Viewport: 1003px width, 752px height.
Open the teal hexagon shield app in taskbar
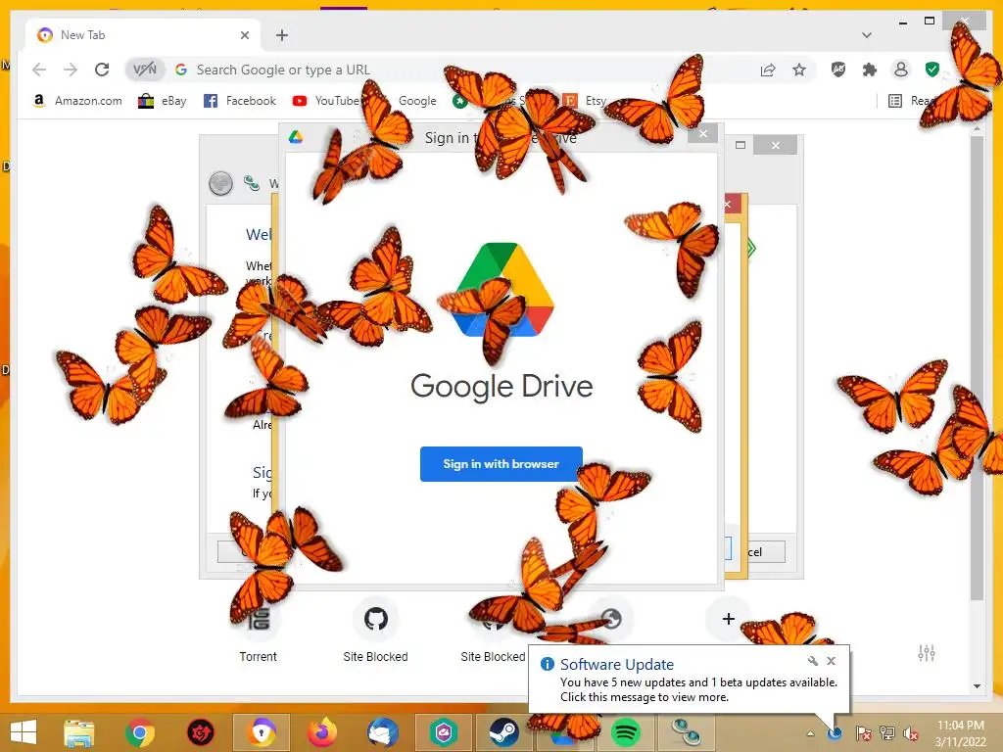point(444,732)
